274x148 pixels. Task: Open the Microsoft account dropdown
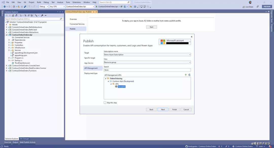(175, 42)
